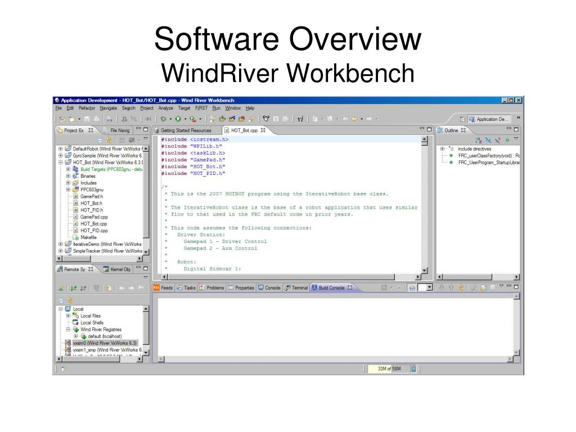Switch to the File Navigator tab

coord(117,130)
